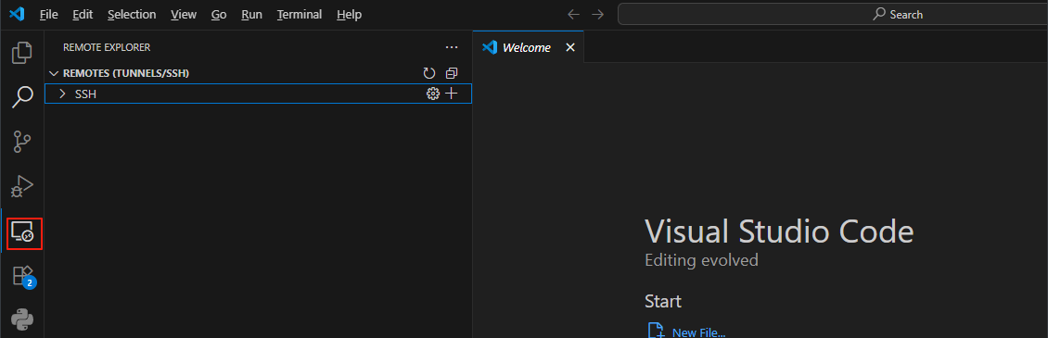Image resolution: width=1048 pixels, height=338 pixels.
Task: Open the Selection menu
Action: tap(132, 14)
